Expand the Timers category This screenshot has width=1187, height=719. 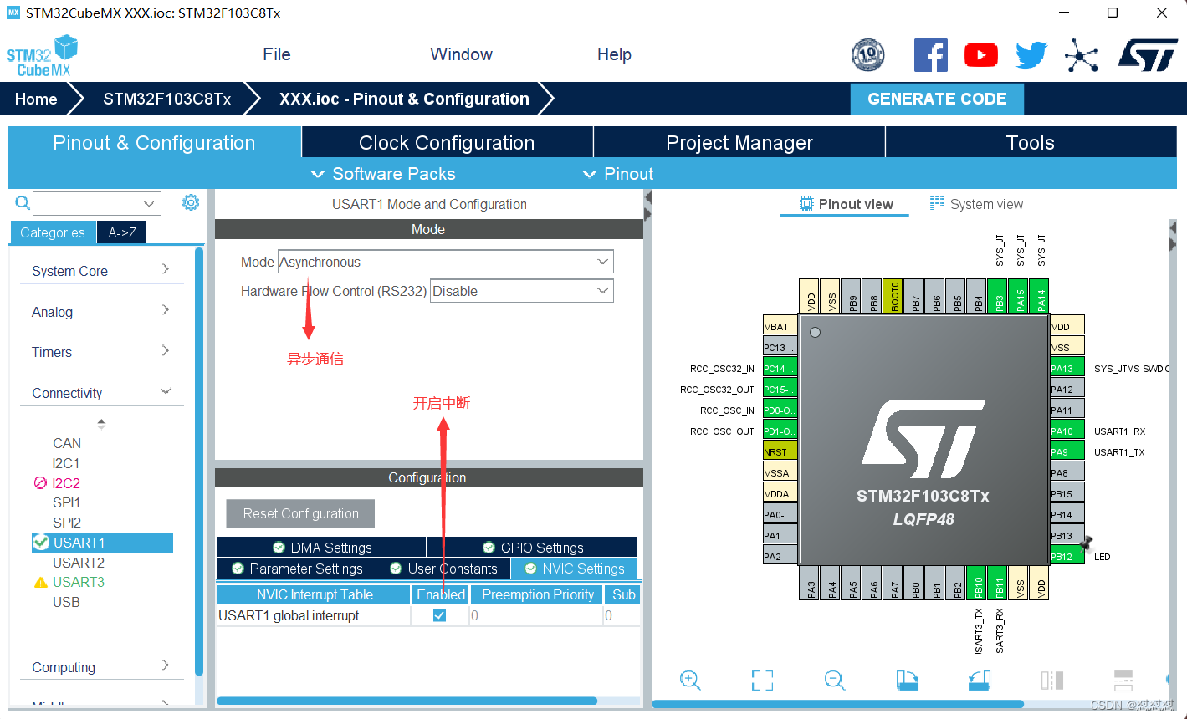pos(101,352)
